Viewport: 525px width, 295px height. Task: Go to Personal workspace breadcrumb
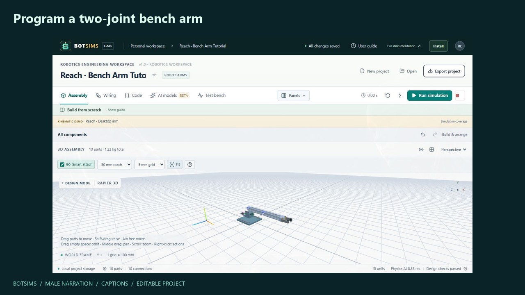148,46
